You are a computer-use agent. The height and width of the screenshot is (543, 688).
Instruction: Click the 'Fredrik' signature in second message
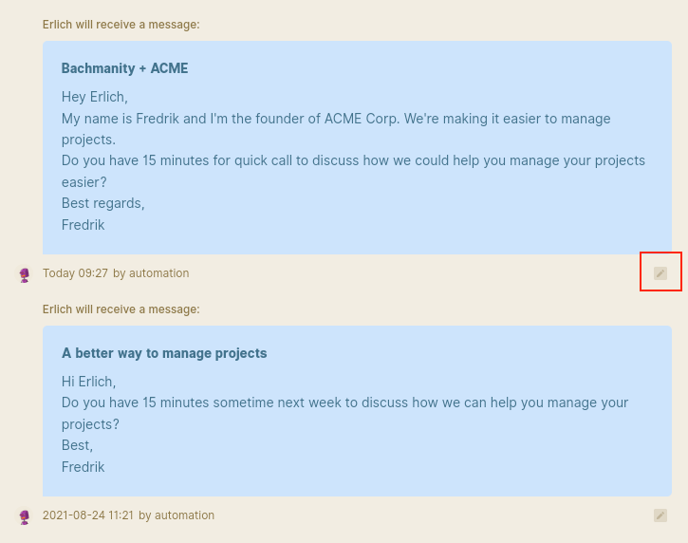(x=83, y=467)
